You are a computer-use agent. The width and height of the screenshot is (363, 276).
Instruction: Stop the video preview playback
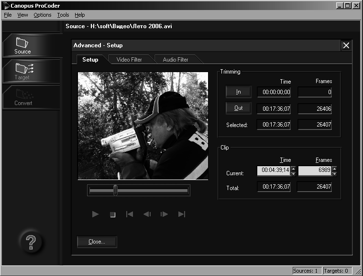click(x=112, y=215)
